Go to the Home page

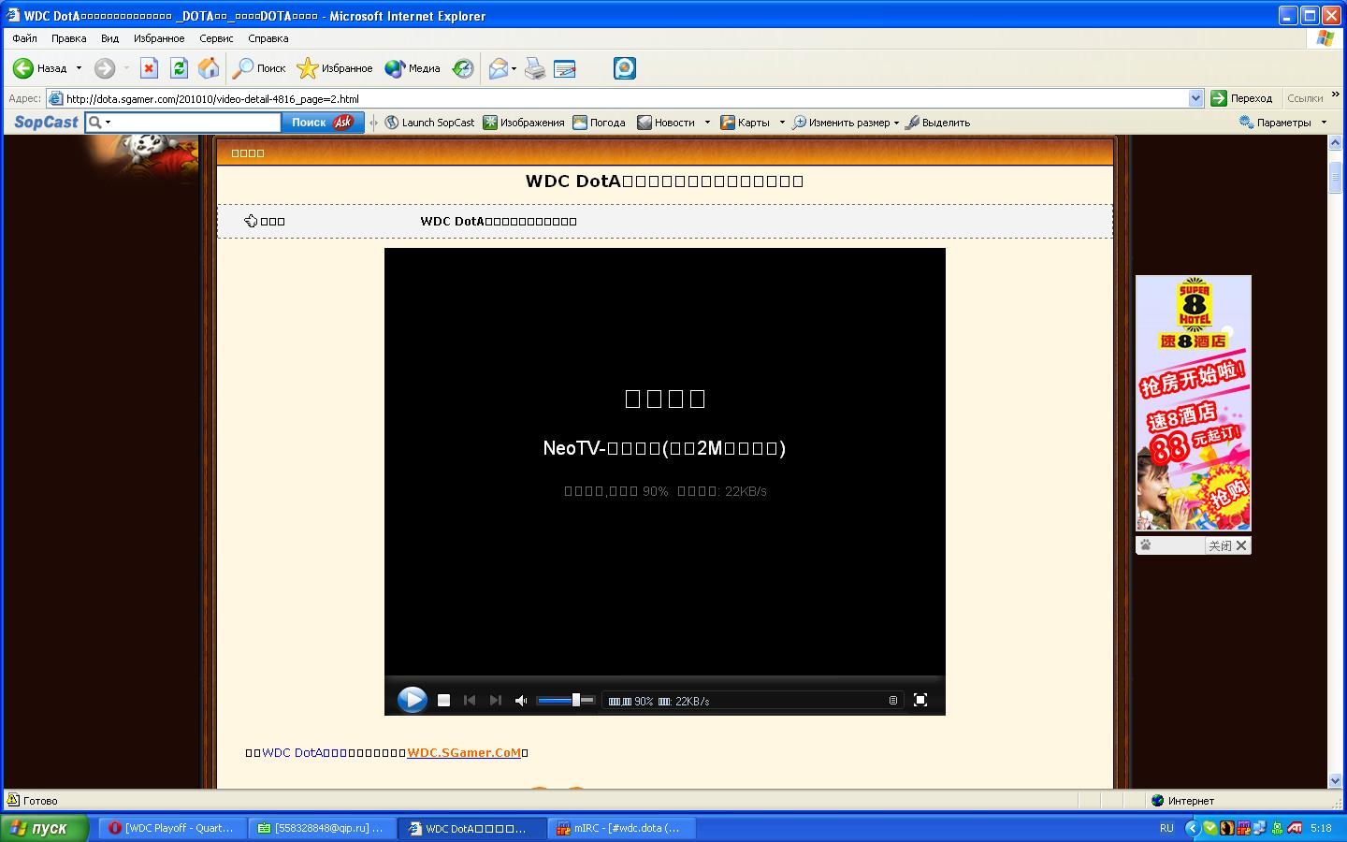pos(209,68)
